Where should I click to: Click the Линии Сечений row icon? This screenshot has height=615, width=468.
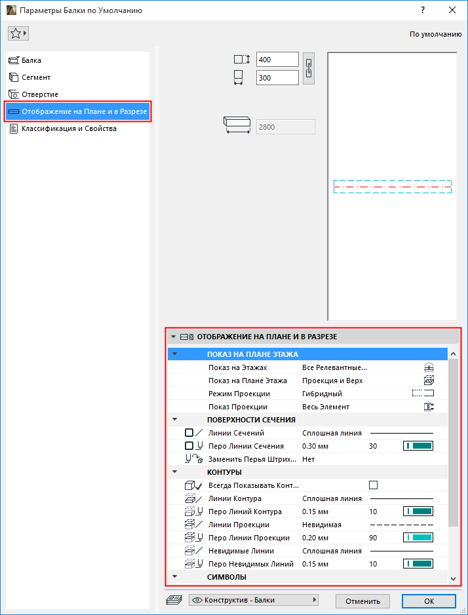click(x=194, y=433)
